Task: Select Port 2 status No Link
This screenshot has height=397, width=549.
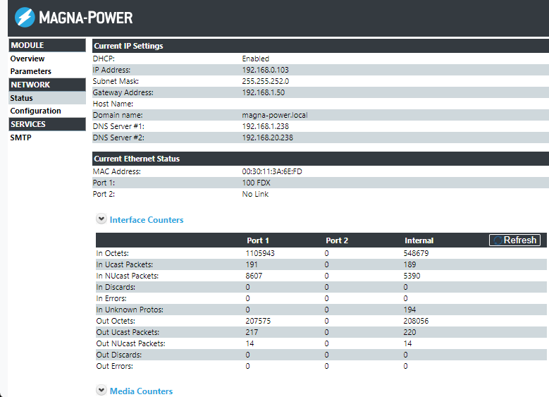Action: [255, 194]
